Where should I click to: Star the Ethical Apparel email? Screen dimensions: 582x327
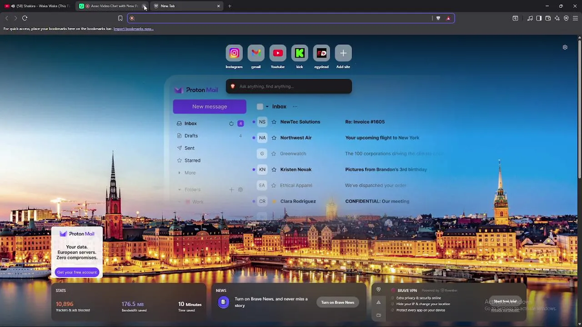pyautogui.click(x=274, y=185)
